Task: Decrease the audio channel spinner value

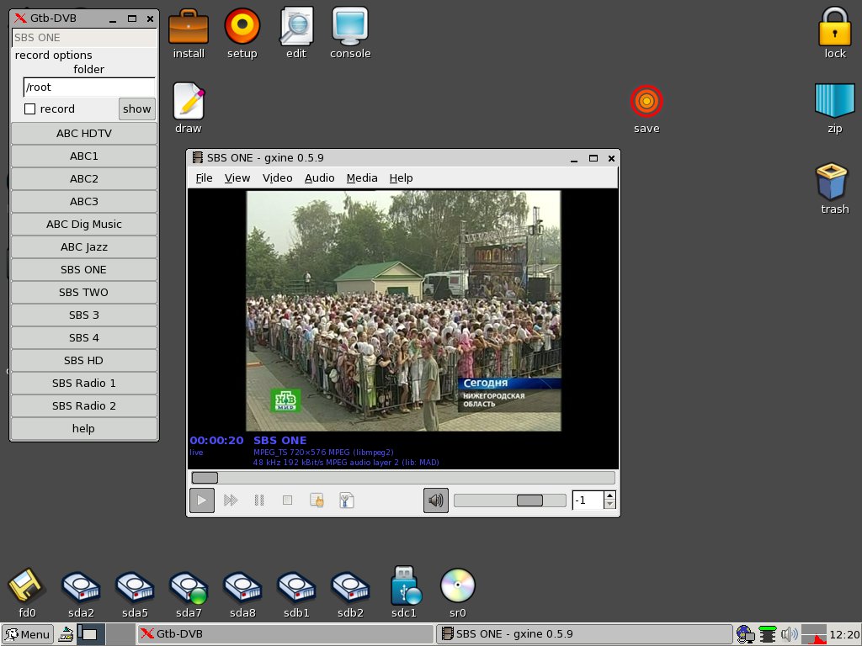Action: (609, 505)
